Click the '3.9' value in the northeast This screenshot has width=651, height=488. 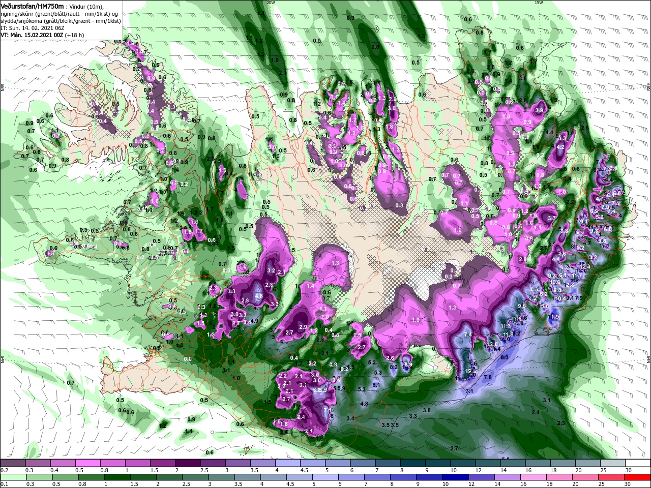(539, 110)
